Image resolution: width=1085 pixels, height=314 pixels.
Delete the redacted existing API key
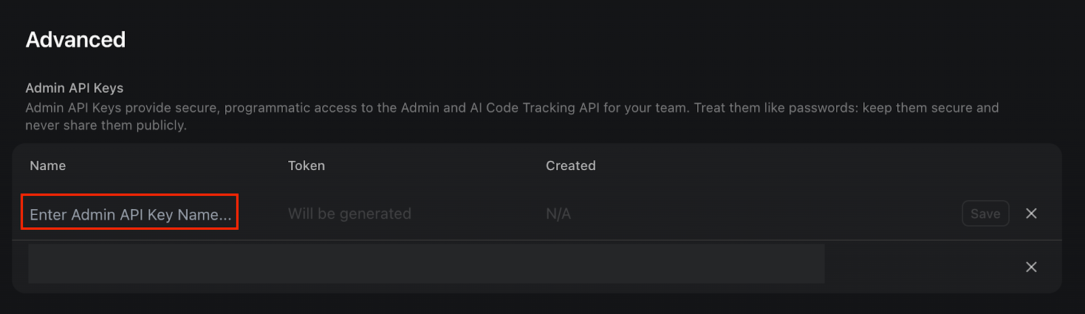(x=1031, y=267)
